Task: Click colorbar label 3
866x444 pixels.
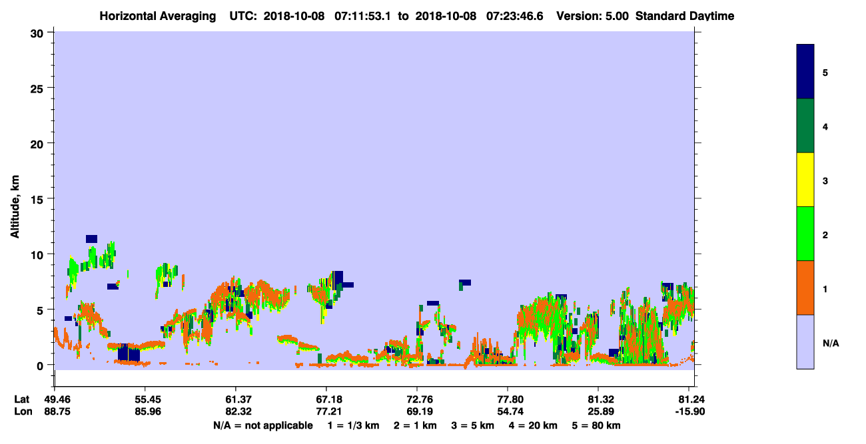Action: 825,180
